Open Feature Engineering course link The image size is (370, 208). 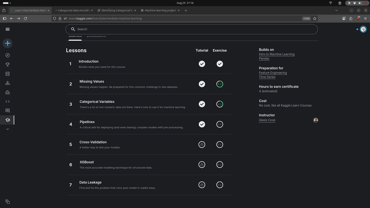273,73
